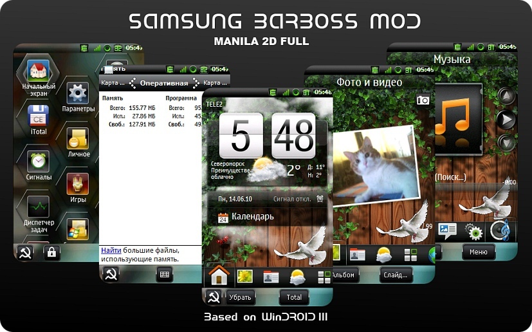Image resolution: width=532 pixels, height=332 pixels.
Task: Select the Оперативная tab
Action: 164,83
